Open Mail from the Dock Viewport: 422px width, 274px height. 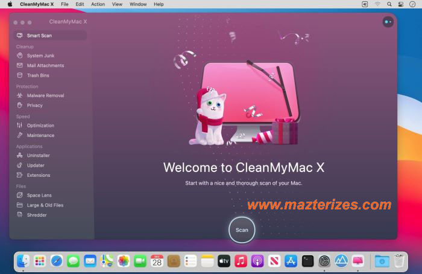(90, 261)
